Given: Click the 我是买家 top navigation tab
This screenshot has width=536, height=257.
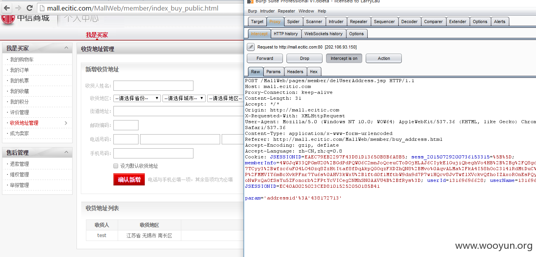Looking at the screenshot, I should (97, 35).
